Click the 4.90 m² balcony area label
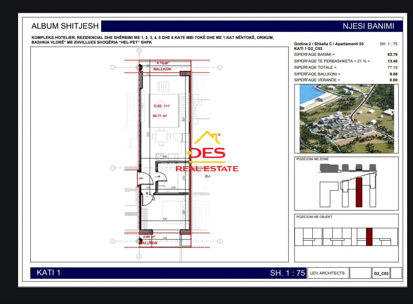The width and height of the screenshot is (413, 304). tap(149, 237)
